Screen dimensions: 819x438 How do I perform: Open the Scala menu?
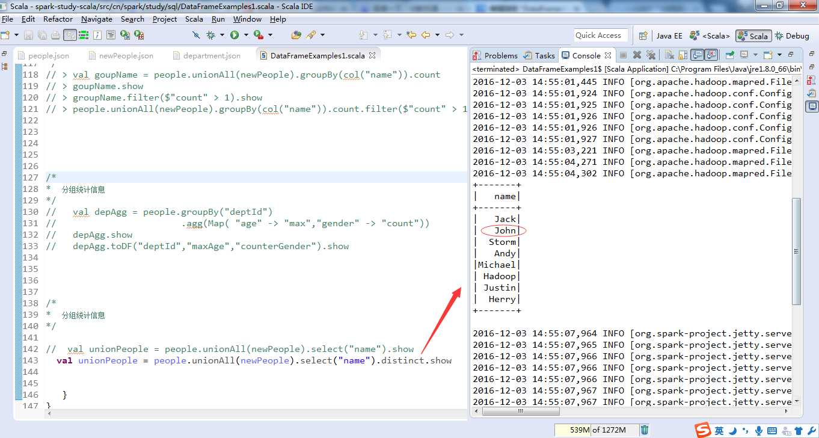[194, 19]
